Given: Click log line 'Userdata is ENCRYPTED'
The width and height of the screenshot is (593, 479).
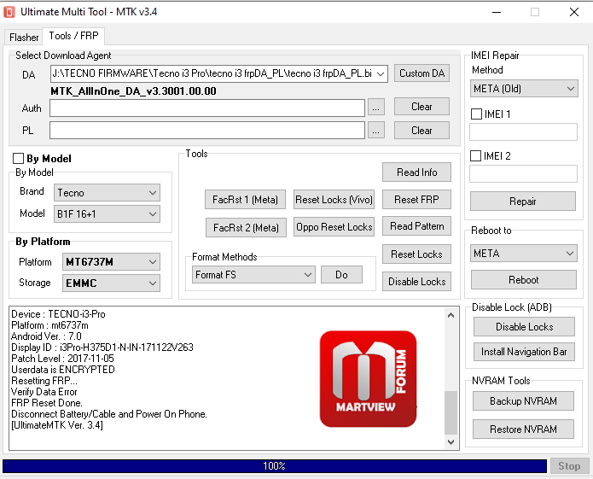Looking at the screenshot, I should [63, 370].
